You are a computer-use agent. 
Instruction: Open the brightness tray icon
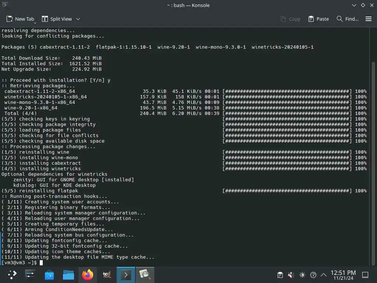302,275
